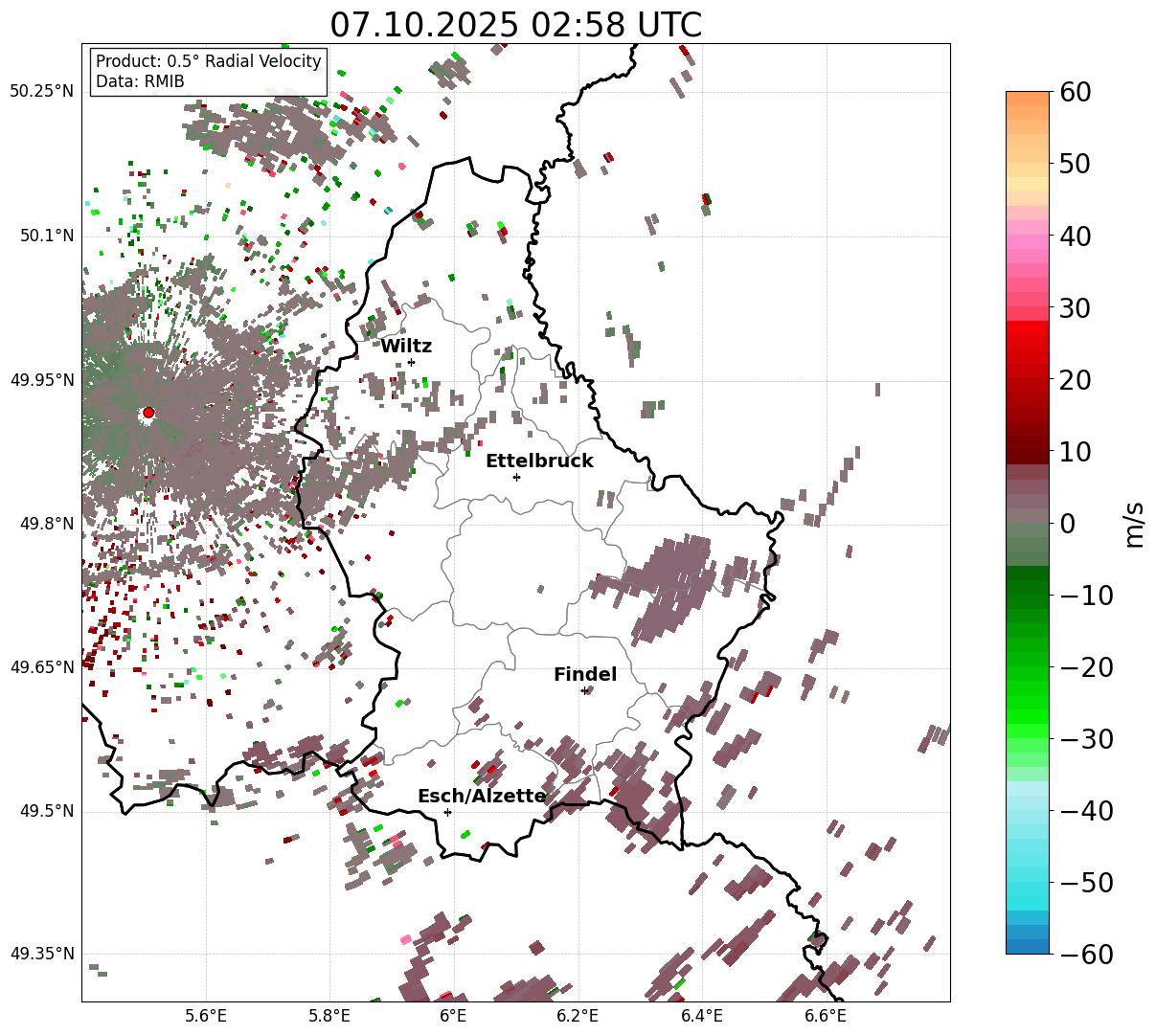Viewport: 1156px width, 1035px height.
Task: Select the Wiltz city label
Action: coord(406,347)
